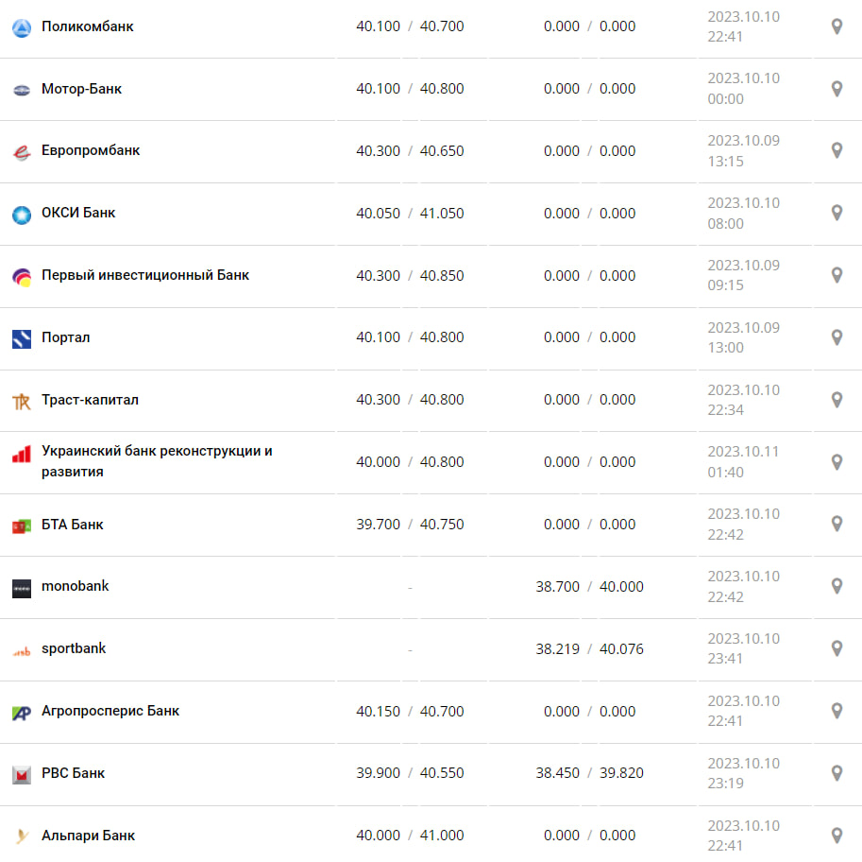This screenshot has height=862, width=862.
Task: Click the БТА Банк logo icon
Action: (22, 526)
